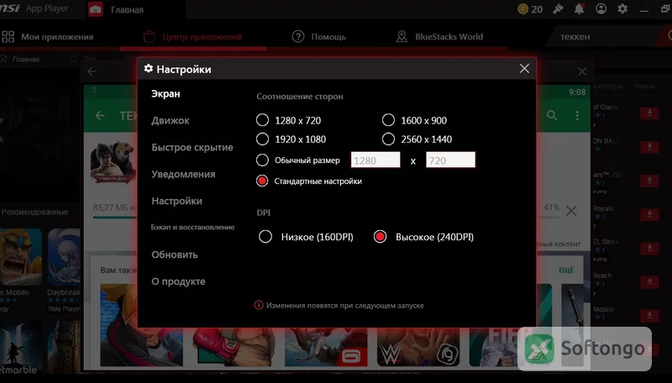Set DPI to Высокое (240DPI)
Viewport: 672px width, 383px height.
tap(381, 237)
